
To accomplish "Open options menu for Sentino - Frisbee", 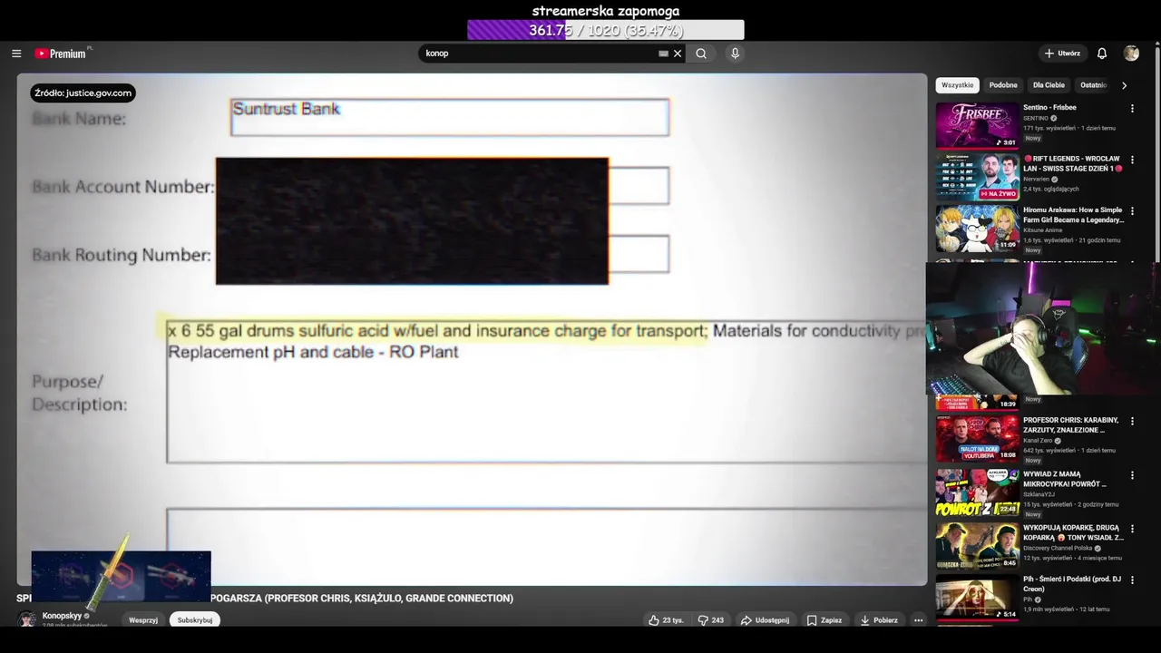I will pyautogui.click(x=1132, y=109).
